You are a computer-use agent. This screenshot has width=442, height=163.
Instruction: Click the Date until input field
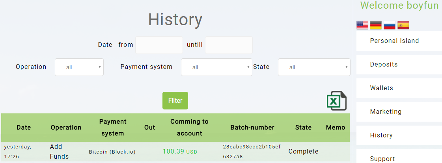229,45
